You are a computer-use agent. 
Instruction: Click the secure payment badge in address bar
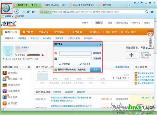click(x=46, y=12)
